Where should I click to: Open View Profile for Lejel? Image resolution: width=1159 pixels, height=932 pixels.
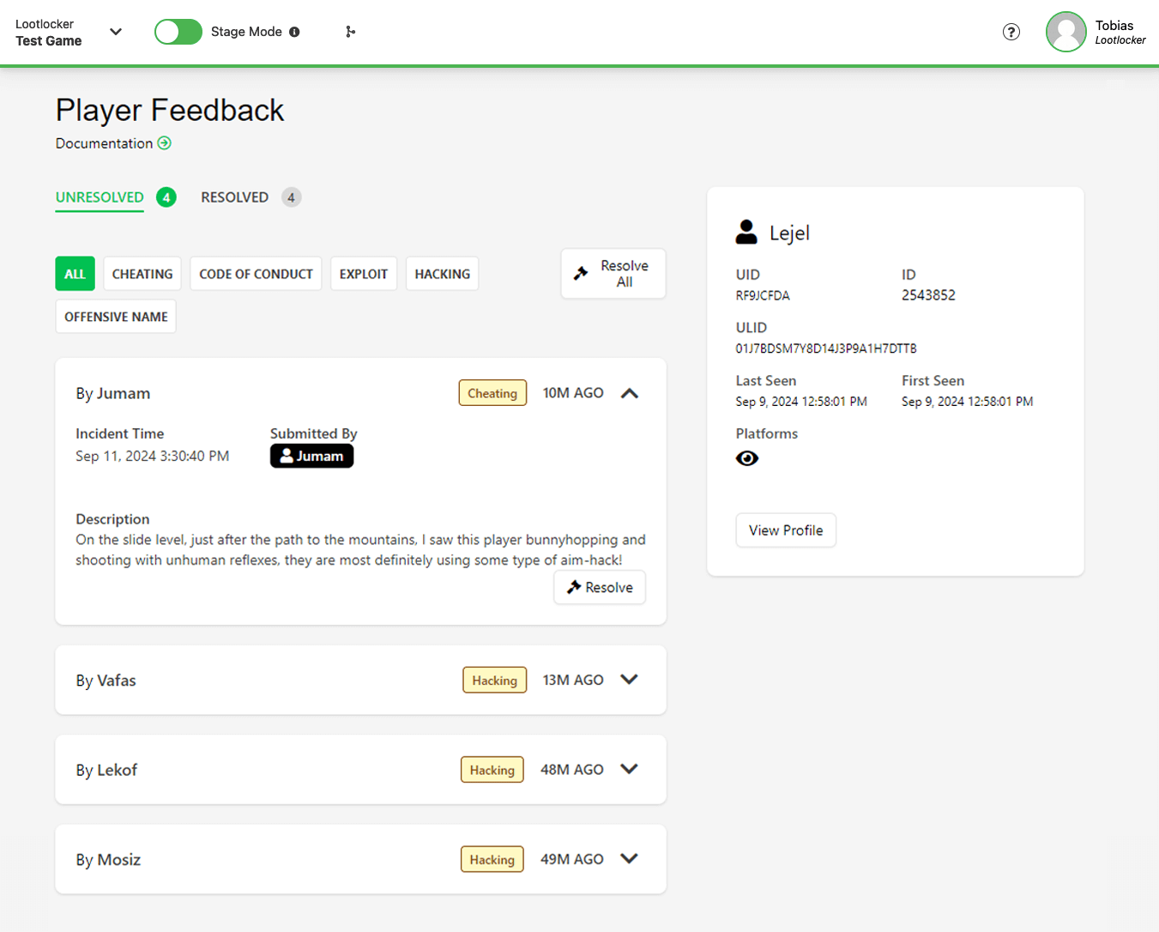click(x=785, y=530)
